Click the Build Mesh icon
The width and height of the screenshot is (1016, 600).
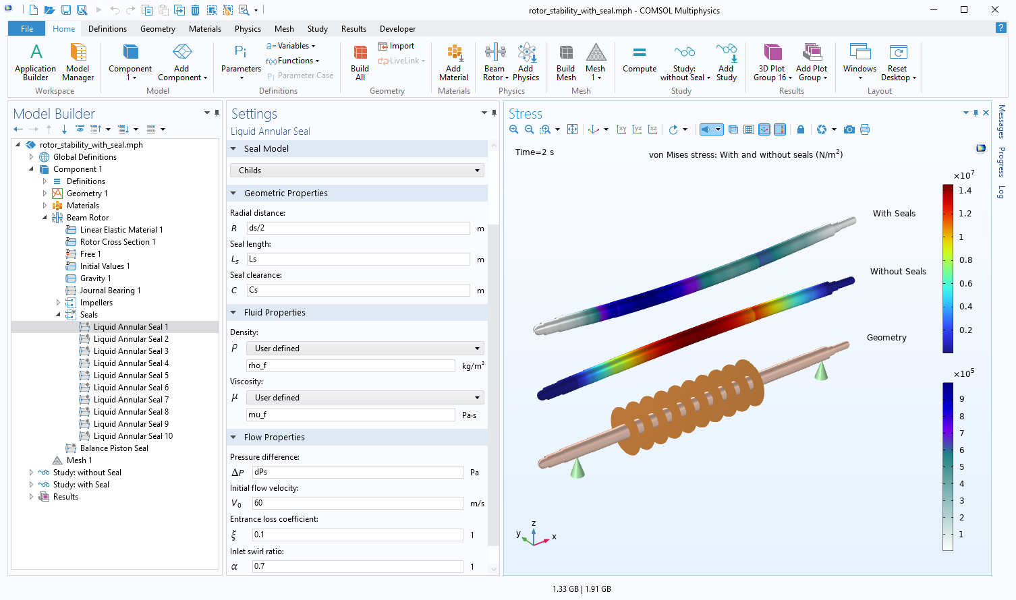click(565, 62)
